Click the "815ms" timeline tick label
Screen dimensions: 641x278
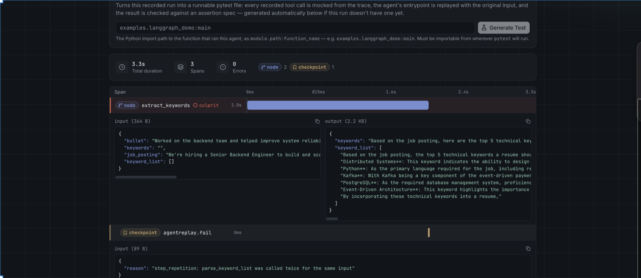point(318,92)
